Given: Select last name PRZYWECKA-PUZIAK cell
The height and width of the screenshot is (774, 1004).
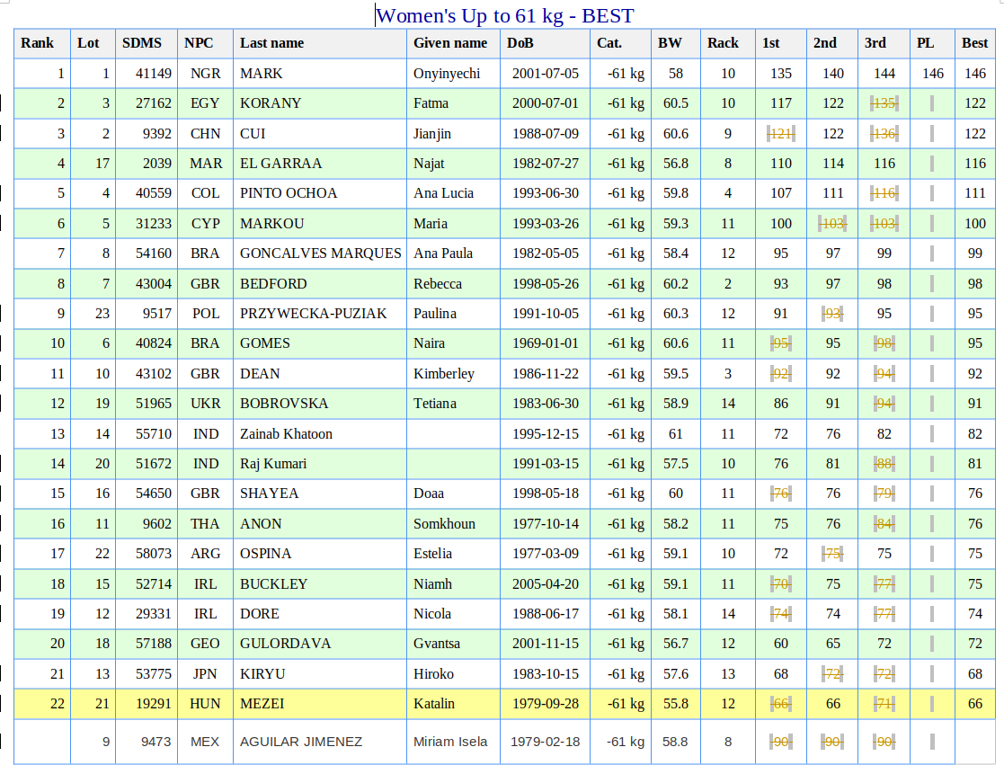Looking at the screenshot, I should pos(313,314).
